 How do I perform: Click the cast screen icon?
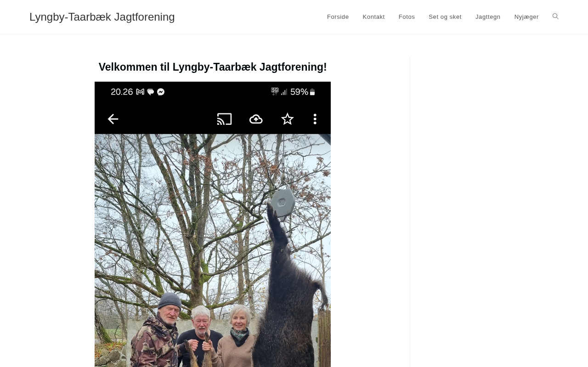[224, 119]
